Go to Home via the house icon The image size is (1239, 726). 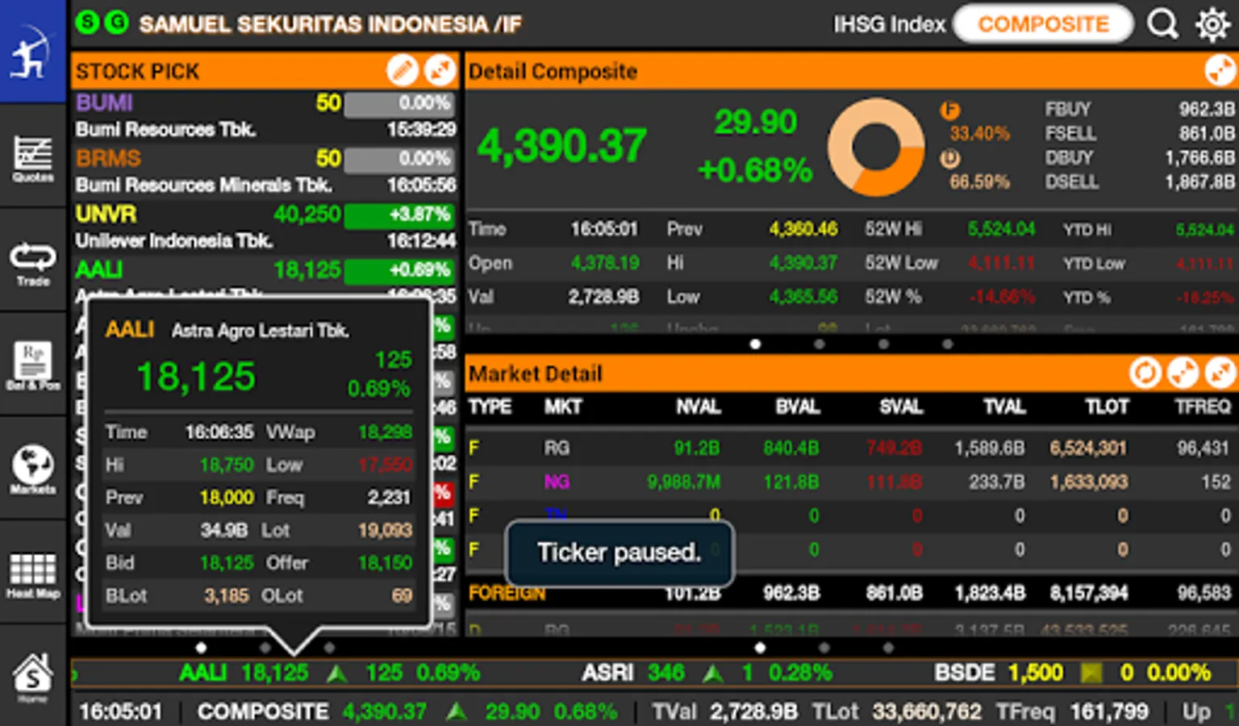point(32,676)
